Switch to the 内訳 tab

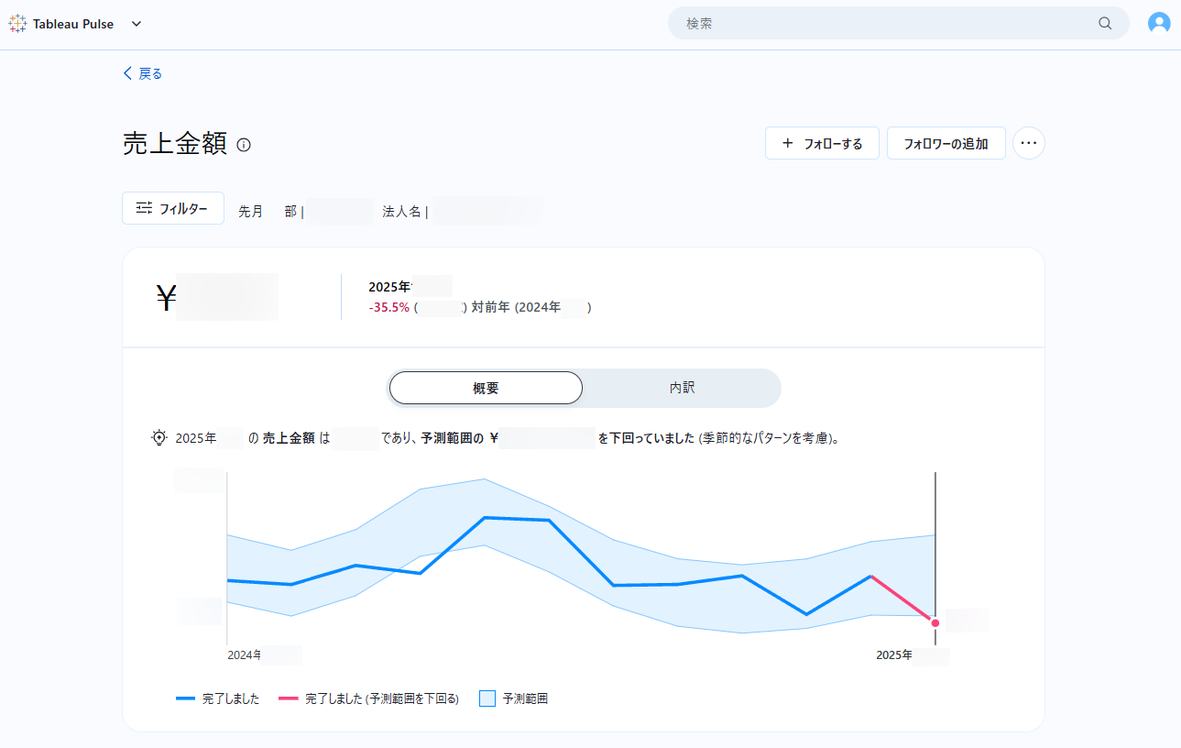[682, 388]
